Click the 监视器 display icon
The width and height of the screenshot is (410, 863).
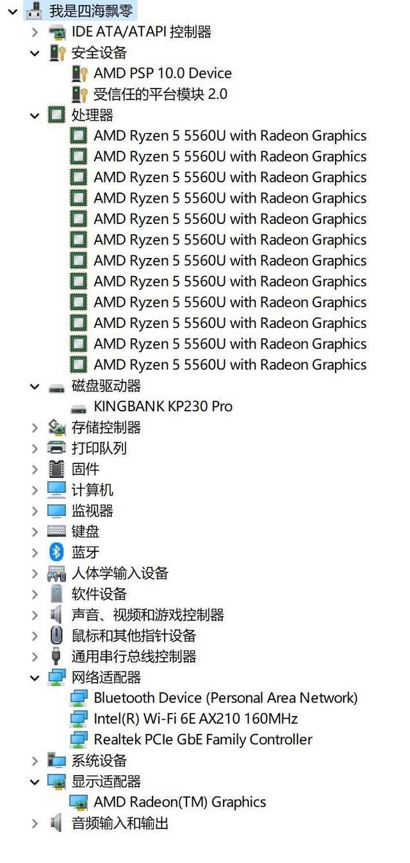(56, 511)
